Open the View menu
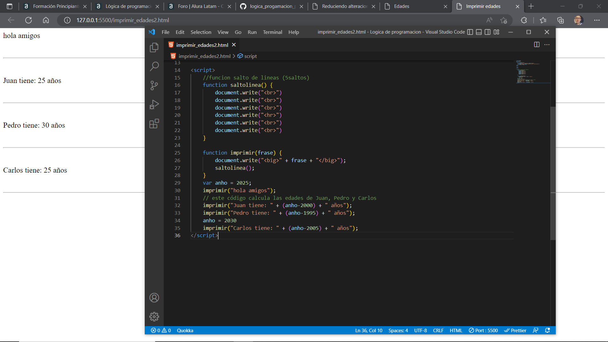608x342 pixels. (x=223, y=32)
